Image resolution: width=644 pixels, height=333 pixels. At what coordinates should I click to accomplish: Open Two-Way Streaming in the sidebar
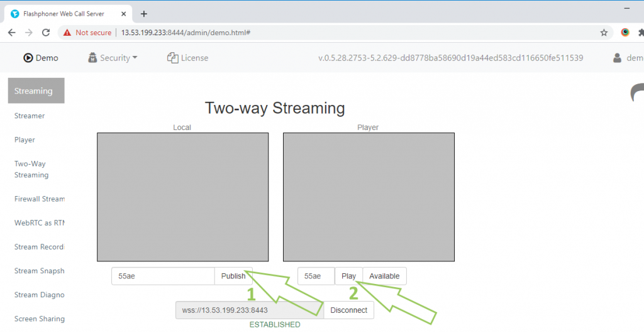31,169
